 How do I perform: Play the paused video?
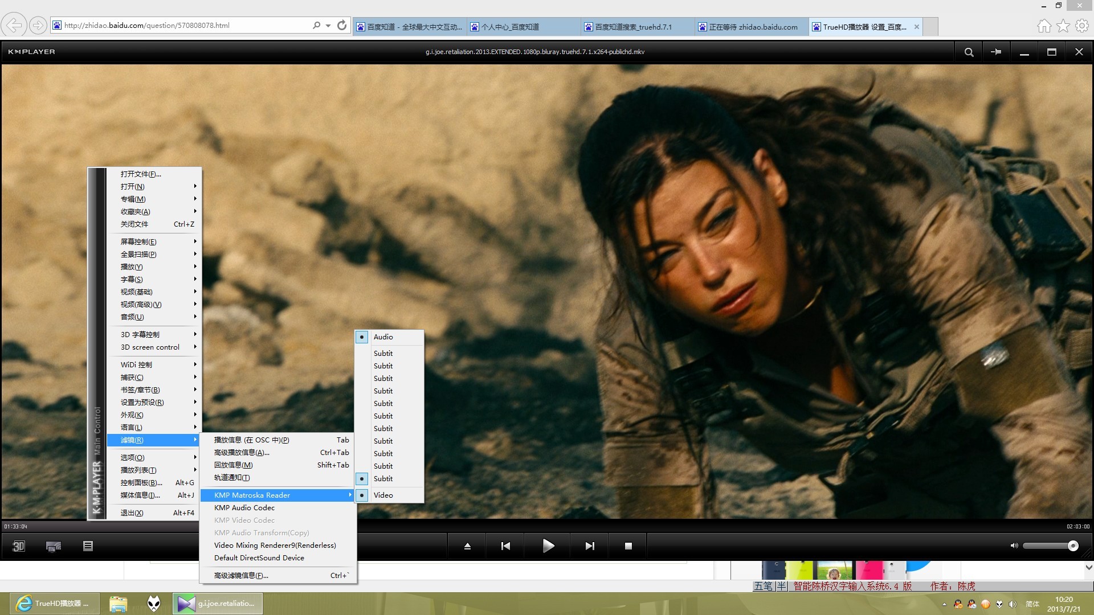coord(548,546)
